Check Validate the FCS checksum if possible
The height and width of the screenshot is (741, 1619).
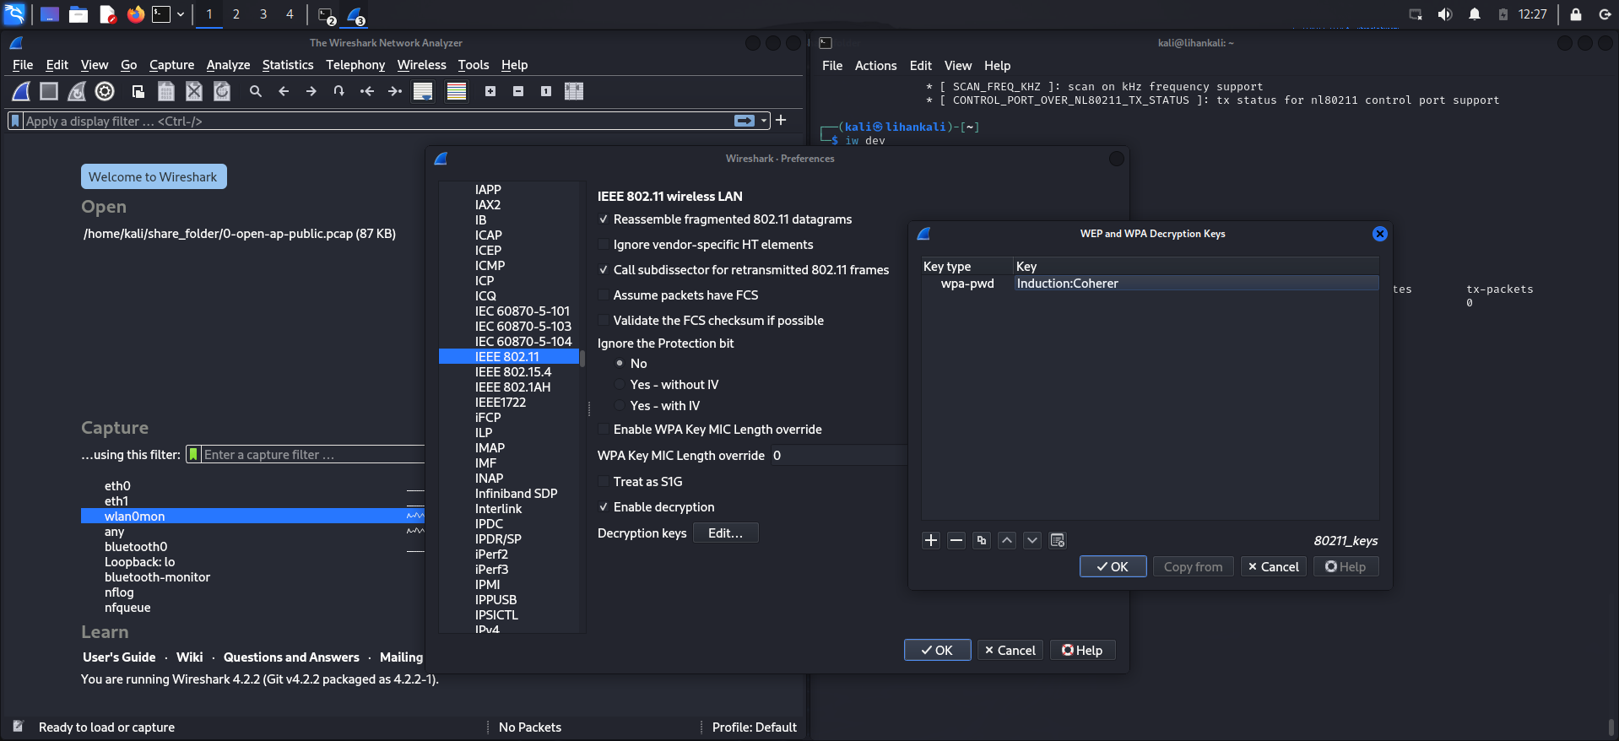tap(604, 321)
